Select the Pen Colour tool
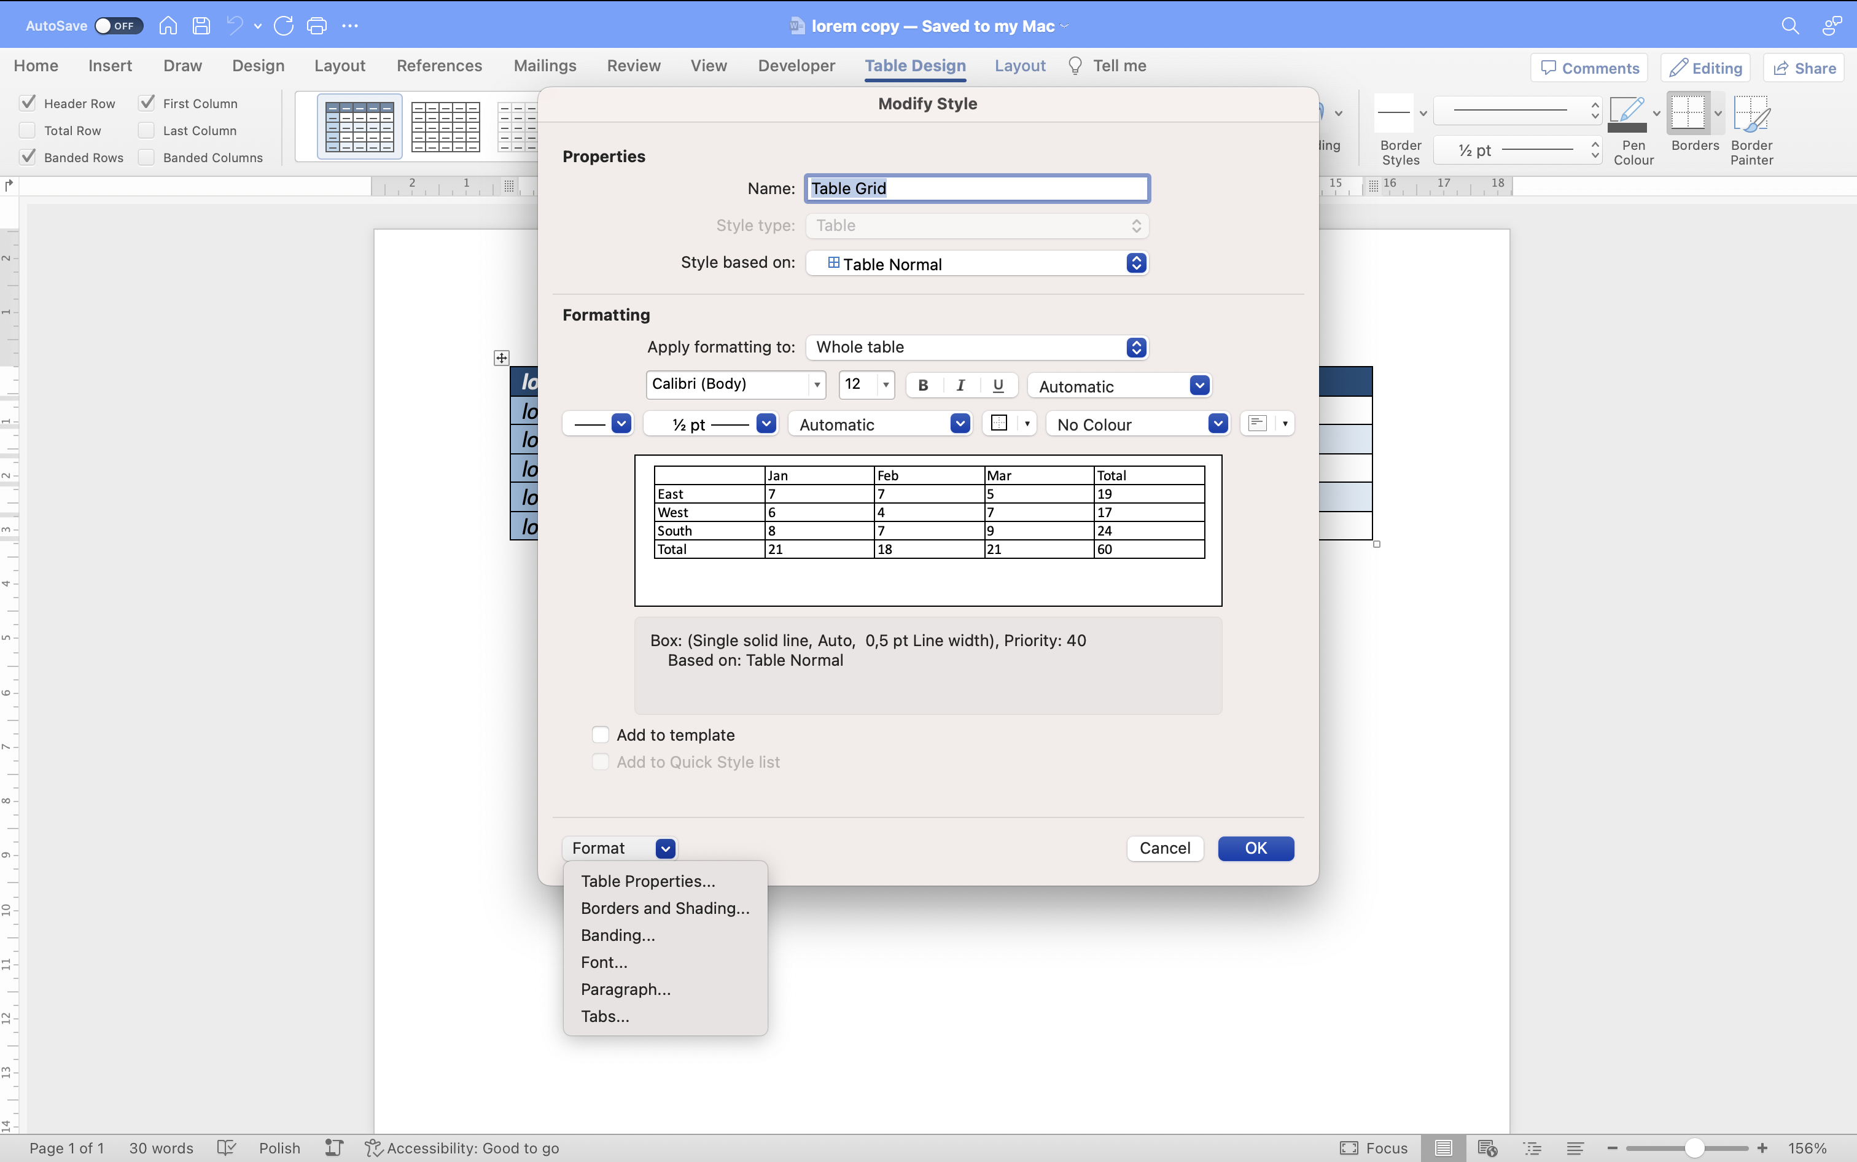 pyautogui.click(x=1627, y=114)
